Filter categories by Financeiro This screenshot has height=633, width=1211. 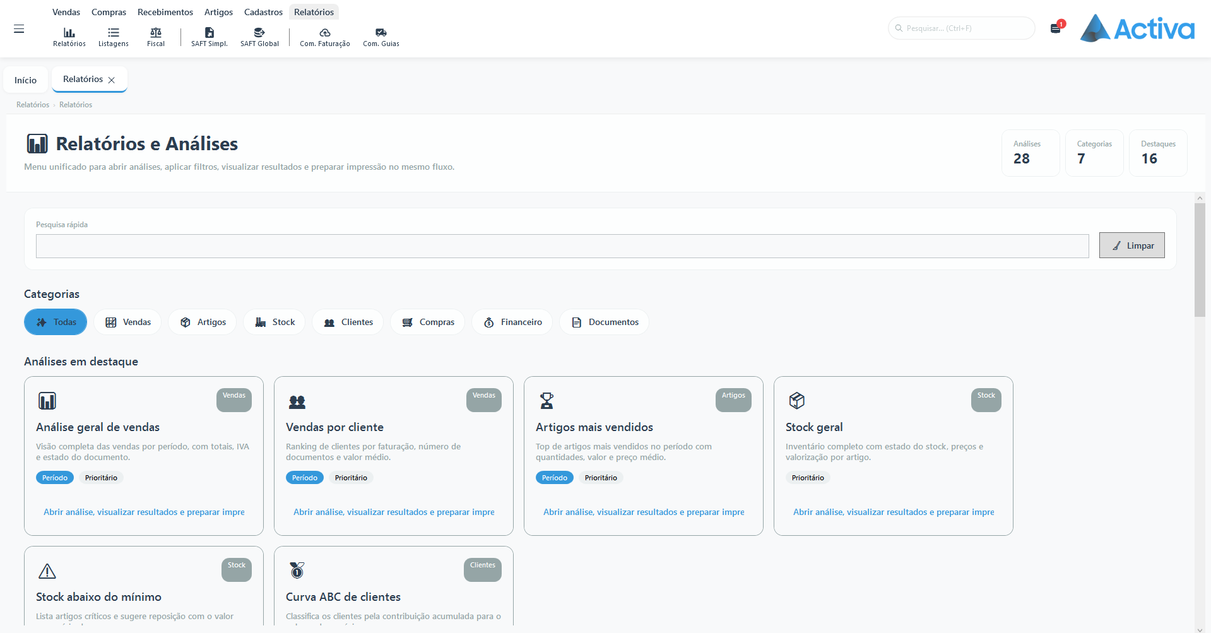[x=512, y=322]
